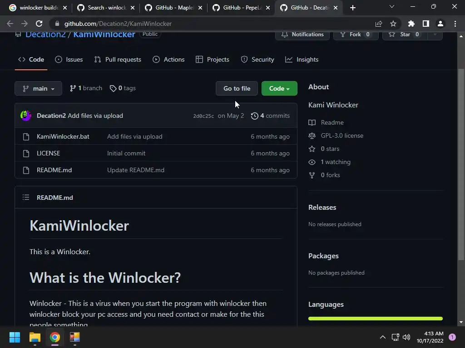
Task: Open the Add files via upload latest commit
Action: click(95, 116)
